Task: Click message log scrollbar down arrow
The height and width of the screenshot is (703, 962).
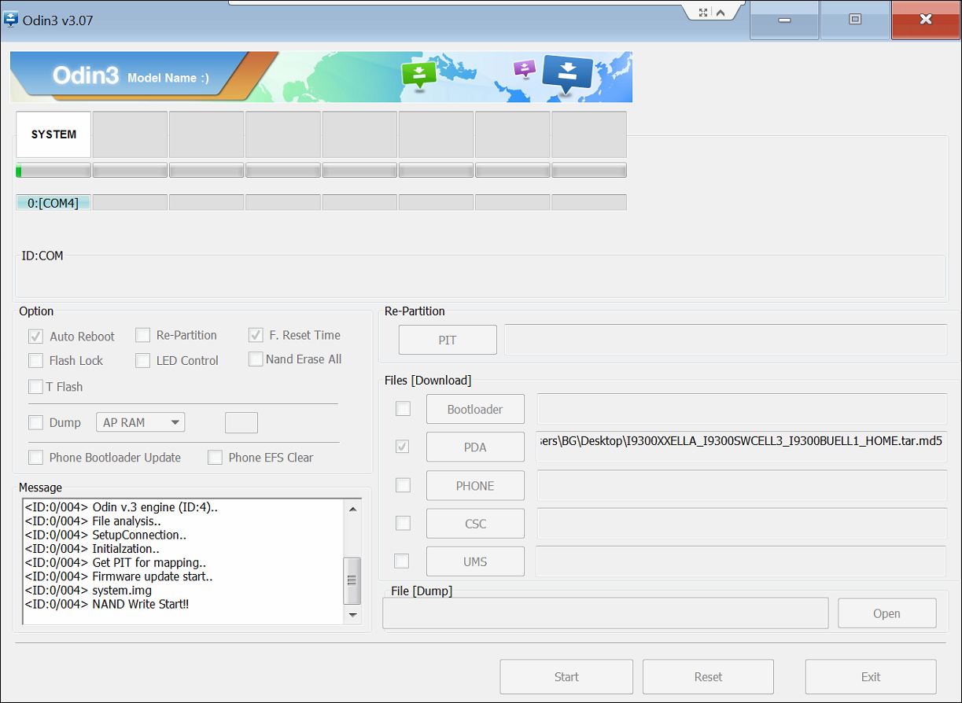Action: point(353,615)
